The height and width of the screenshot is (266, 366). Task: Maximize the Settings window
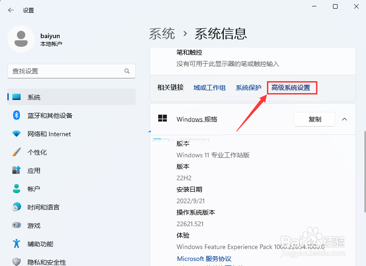[x=335, y=6]
